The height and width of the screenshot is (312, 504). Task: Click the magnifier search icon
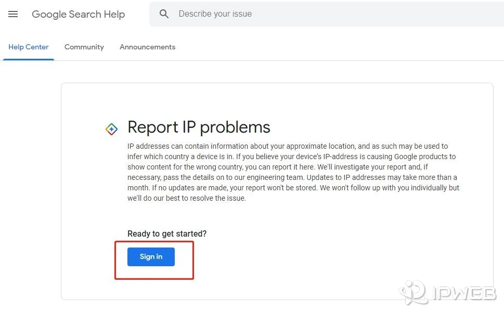164,14
